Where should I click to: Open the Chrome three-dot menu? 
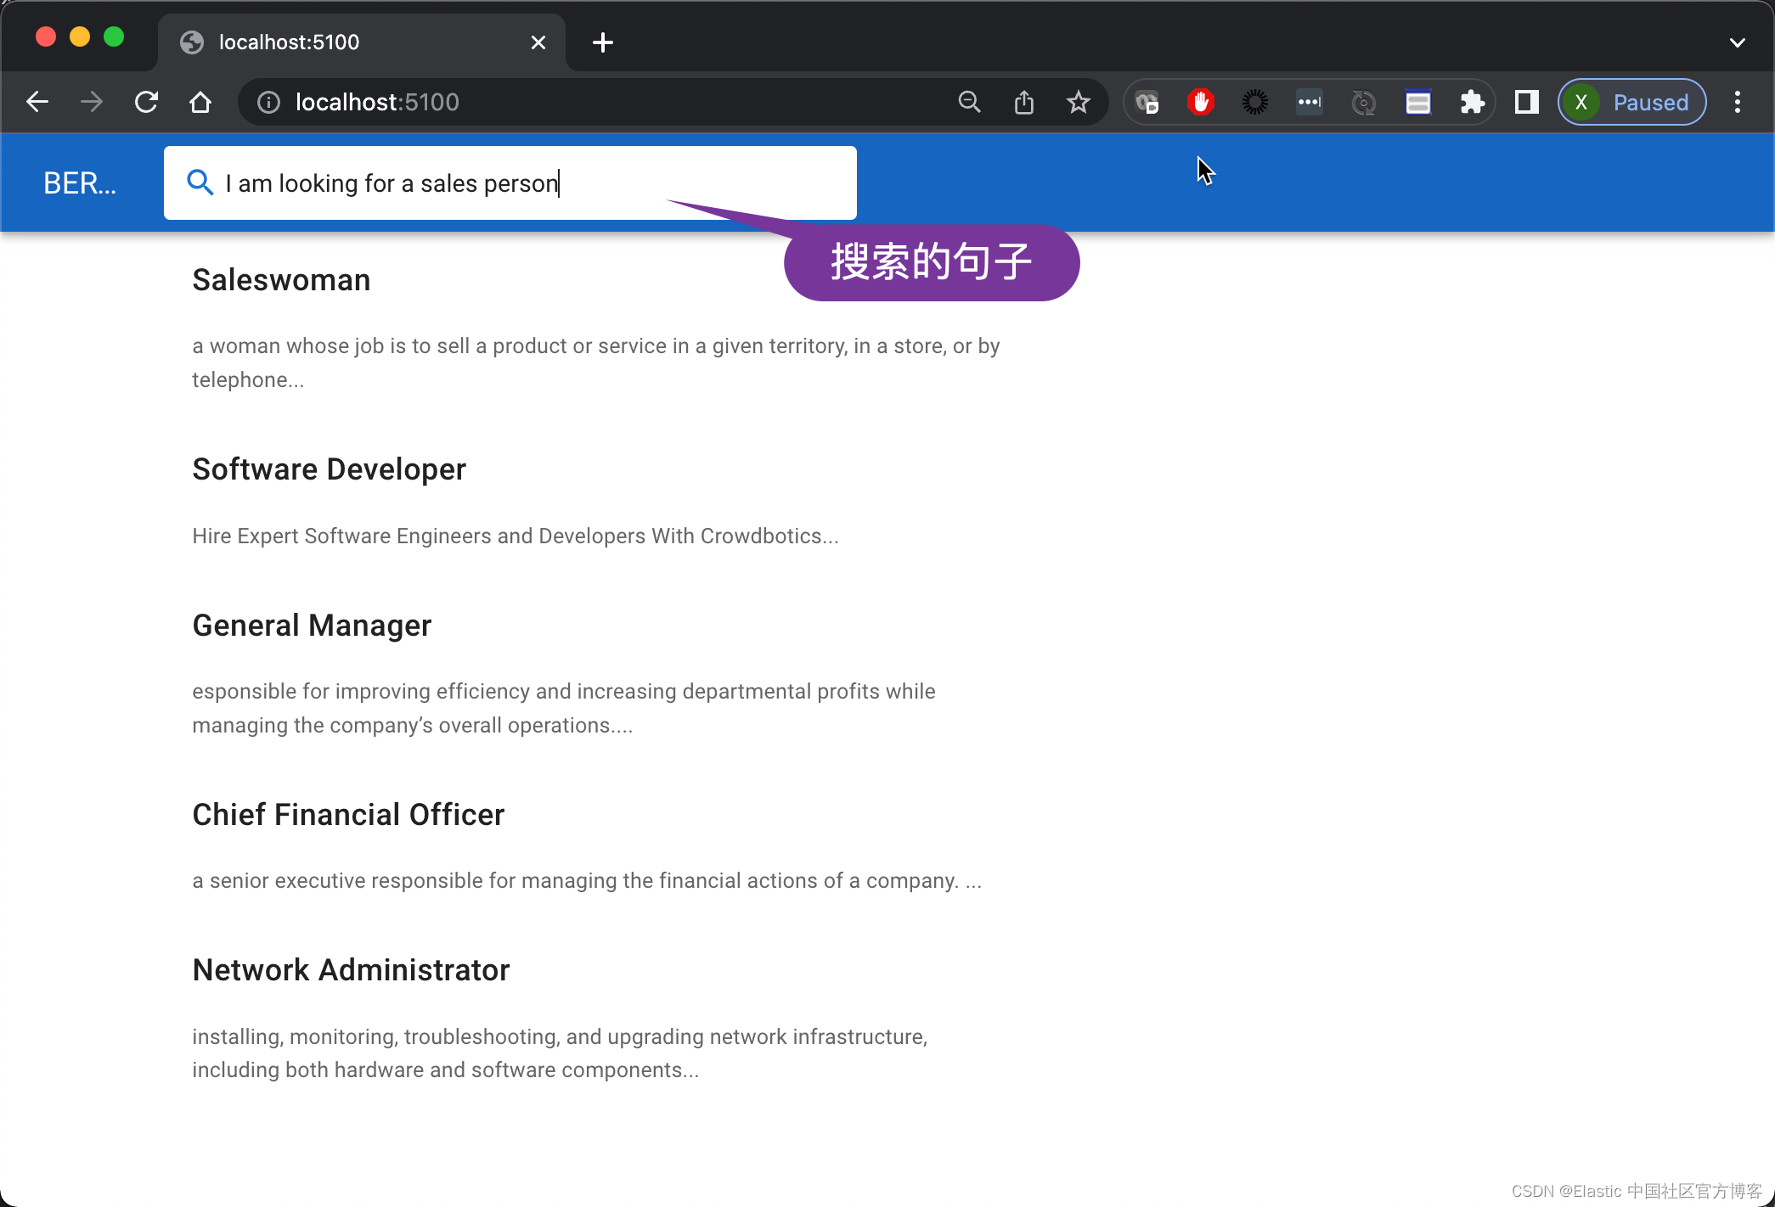[x=1738, y=102]
